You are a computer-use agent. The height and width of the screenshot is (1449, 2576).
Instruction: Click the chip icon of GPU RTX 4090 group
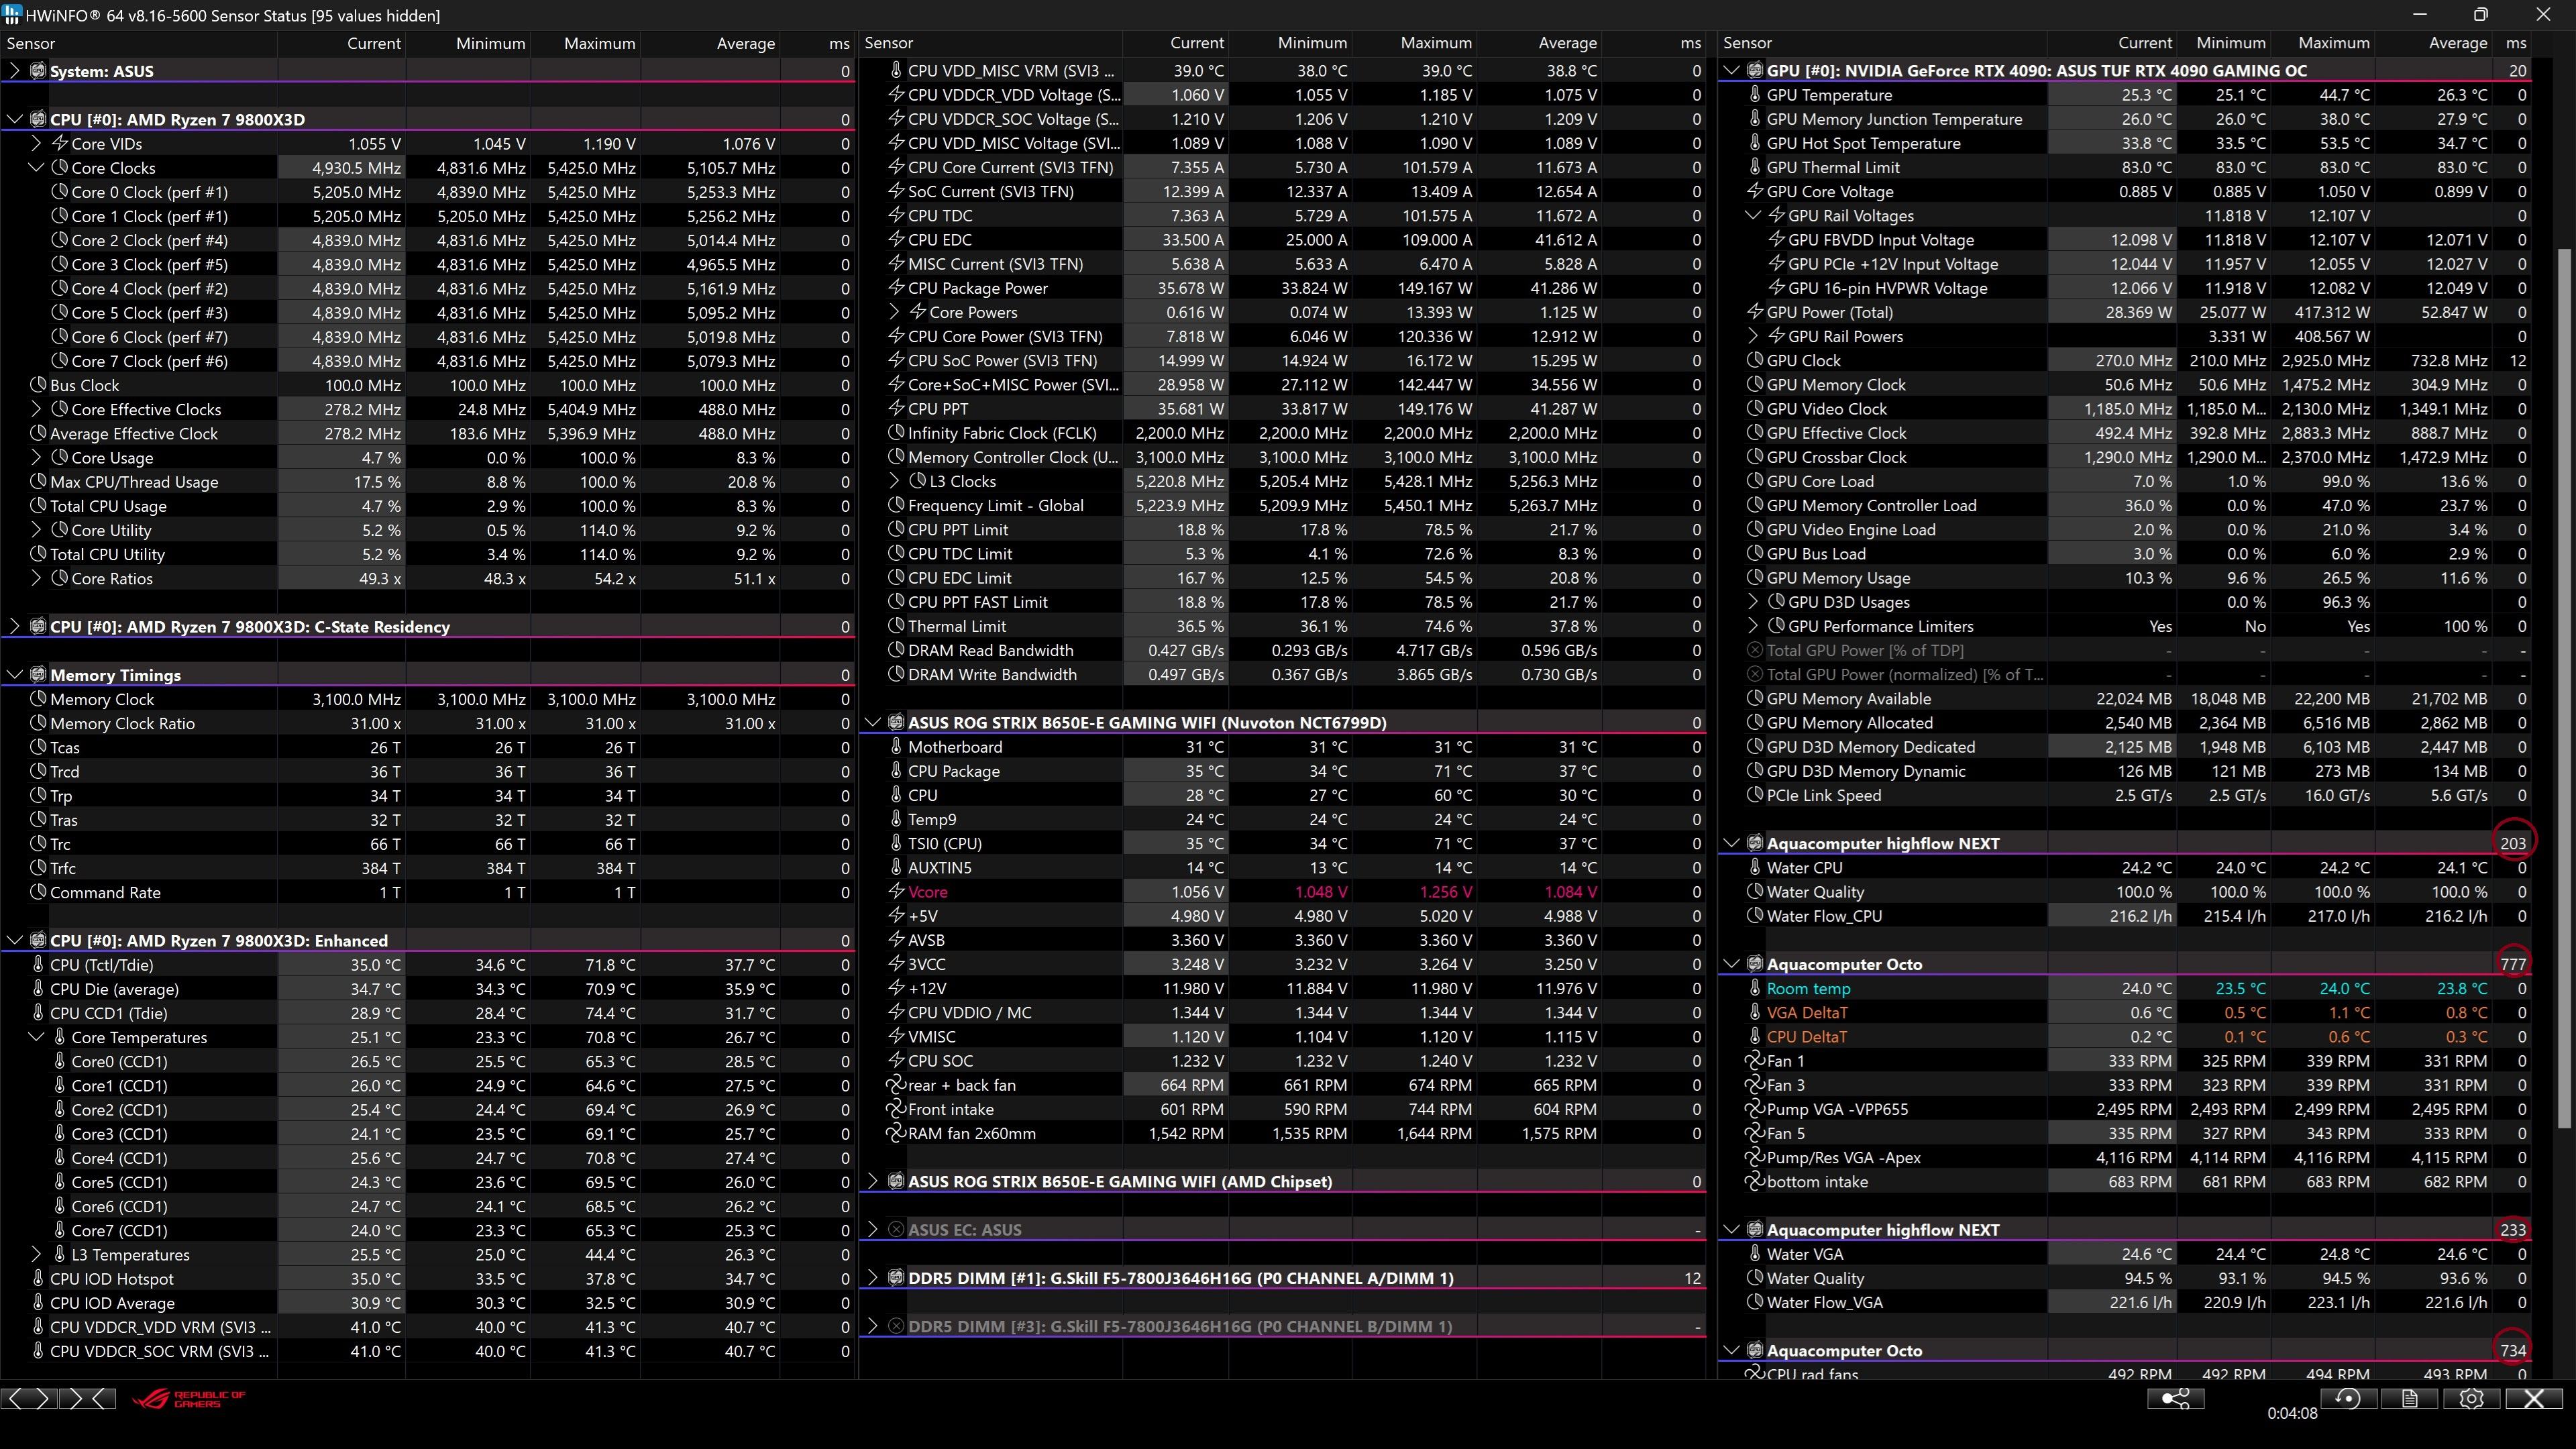1755,70
